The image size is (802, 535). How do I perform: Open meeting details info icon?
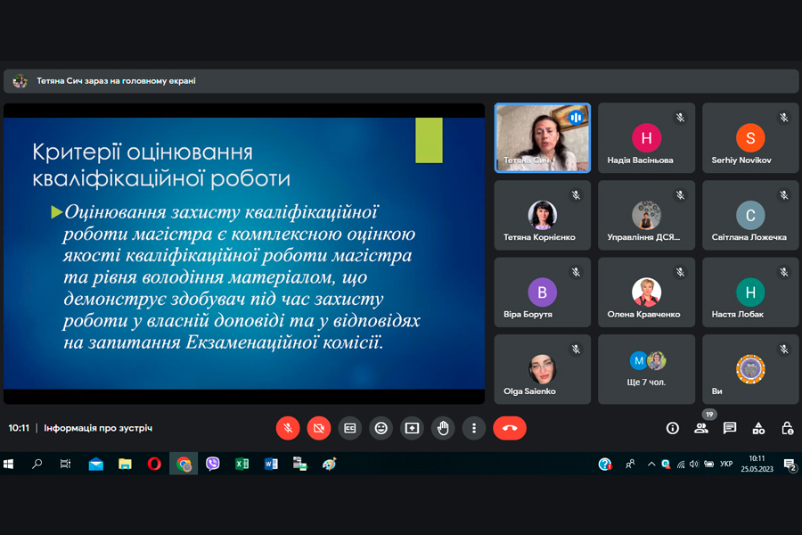pos(673,428)
